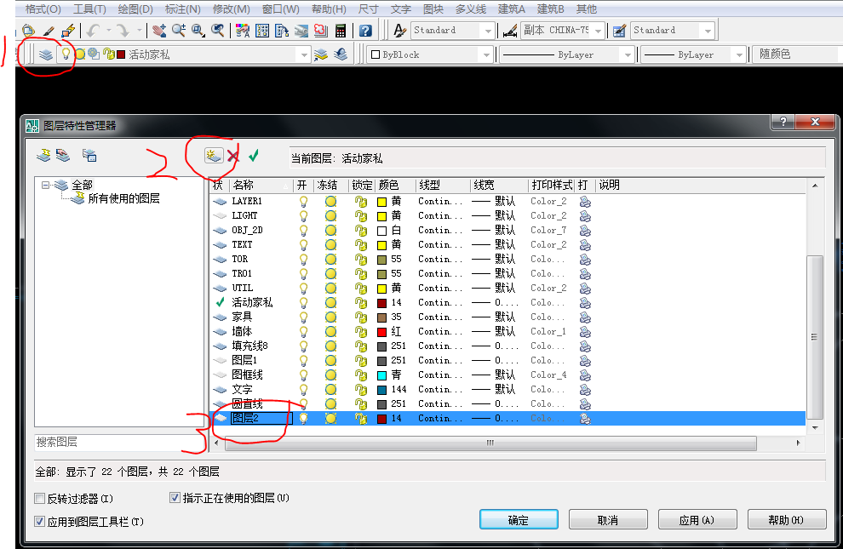Click Redo arrow in toolbar
This screenshot has height=549, width=843.
click(x=123, y=31)
